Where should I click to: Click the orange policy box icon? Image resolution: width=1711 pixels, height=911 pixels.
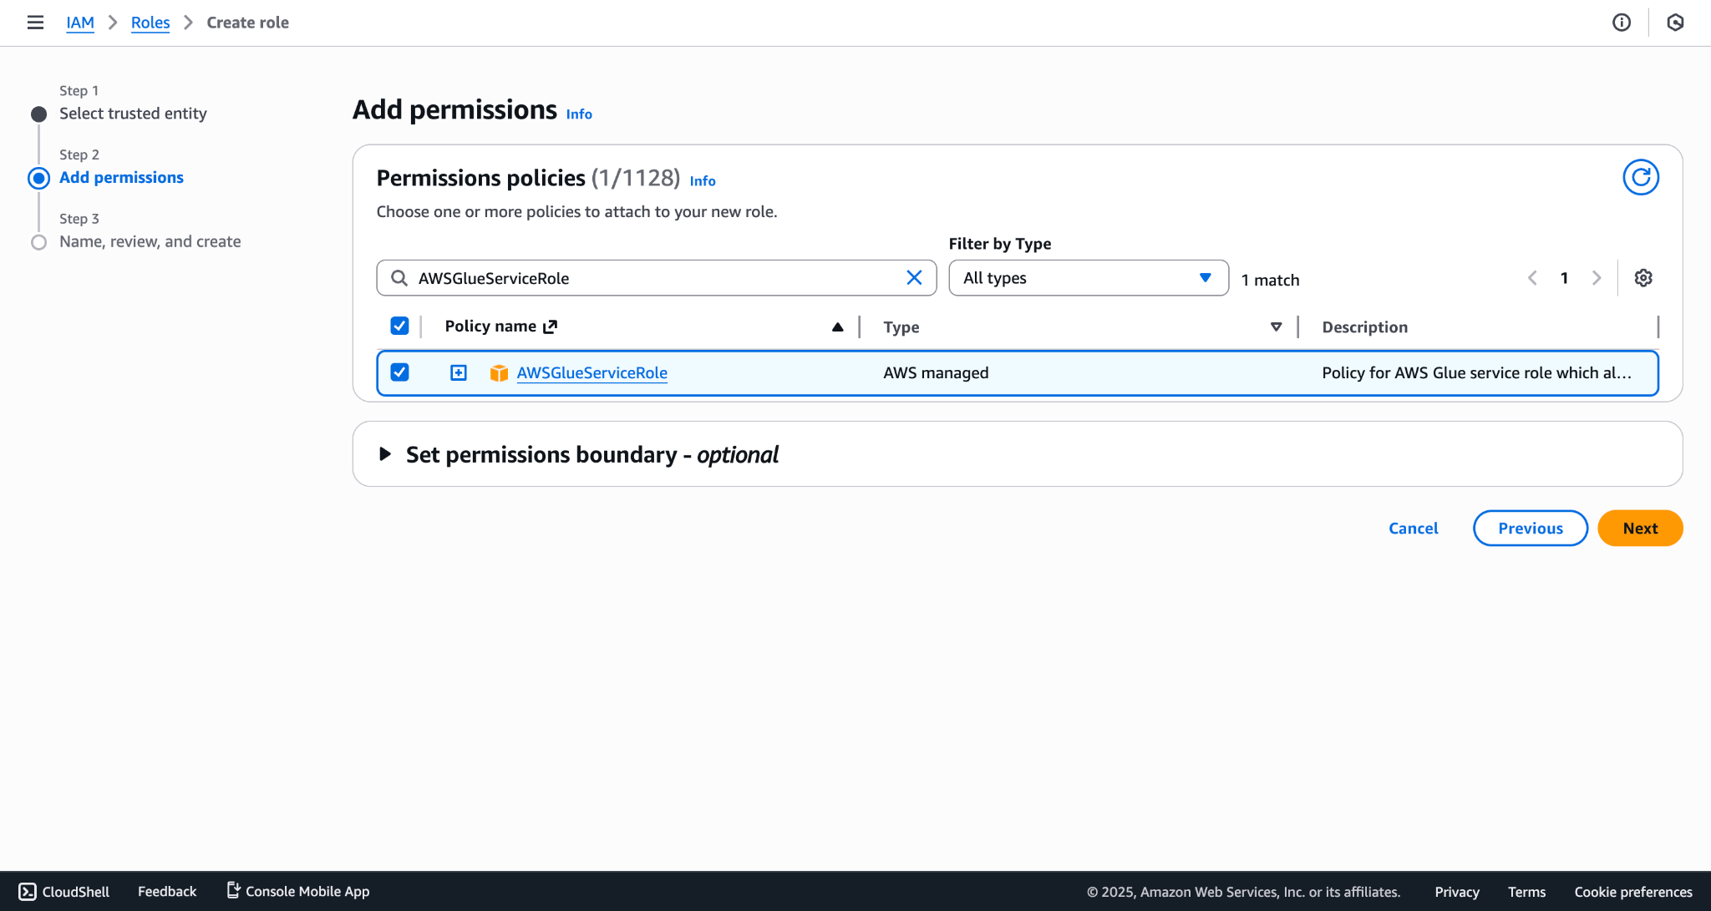(499, 373)
